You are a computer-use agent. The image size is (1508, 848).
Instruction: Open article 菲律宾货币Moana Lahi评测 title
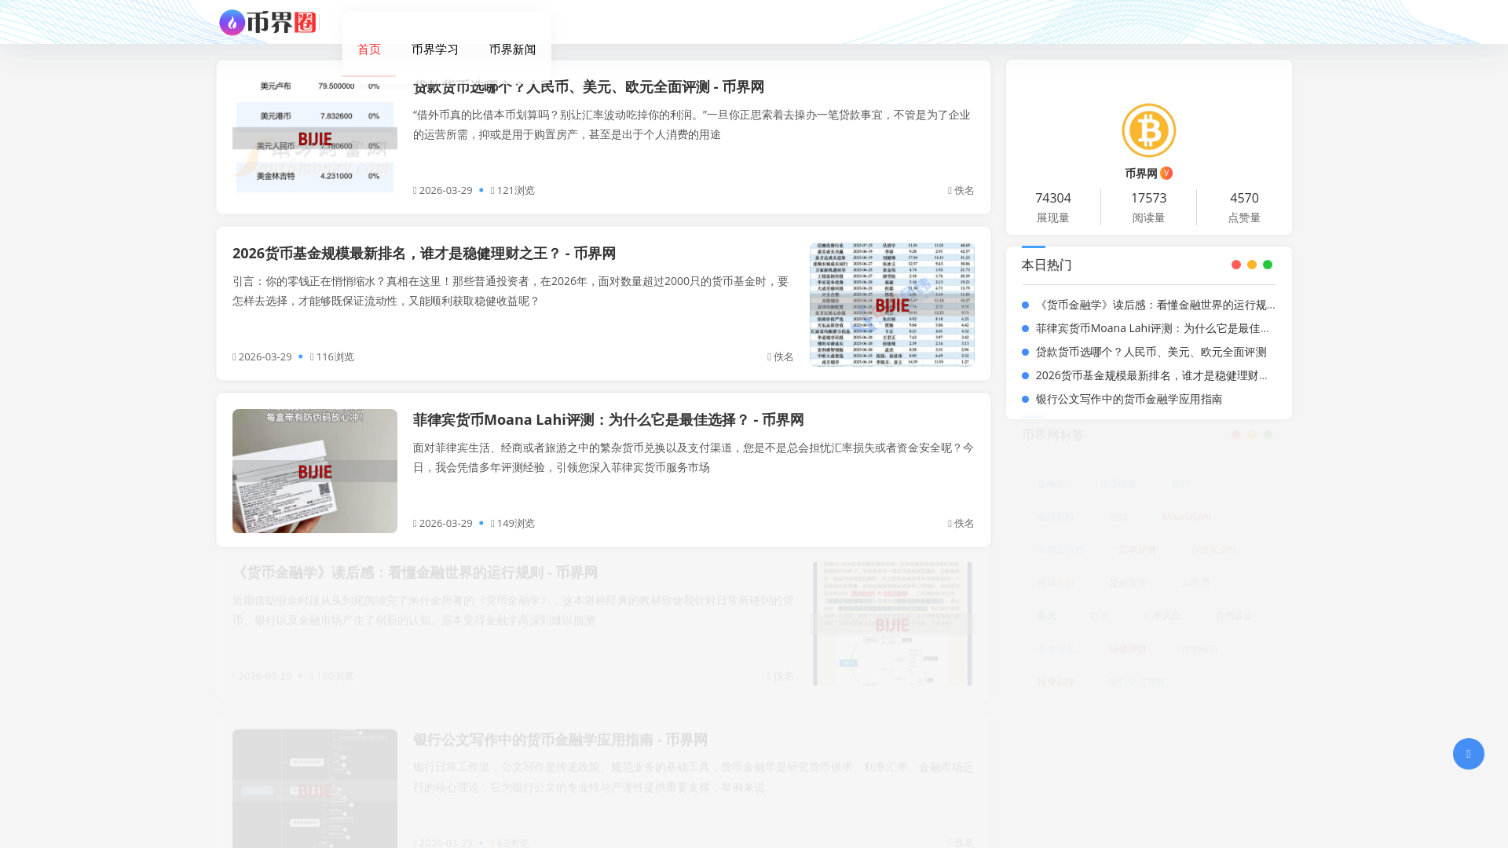coord(609,420)
